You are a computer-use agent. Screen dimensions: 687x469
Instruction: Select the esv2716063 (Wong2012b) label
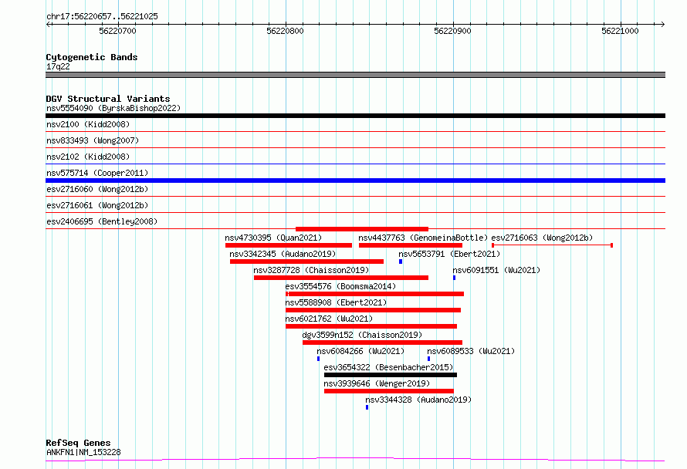tap(542, 238)
